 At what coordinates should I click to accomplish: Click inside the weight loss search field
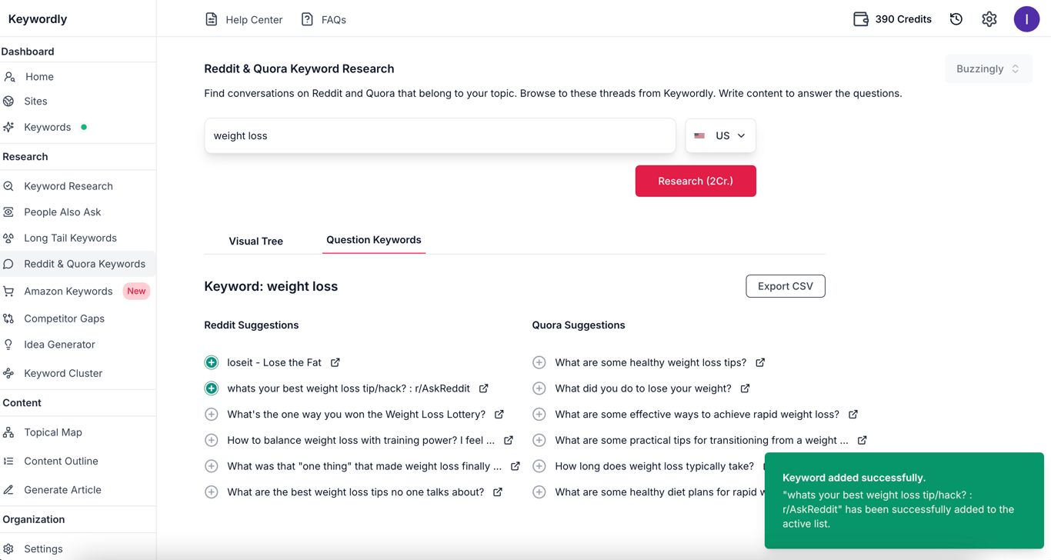tap(439, 135)
